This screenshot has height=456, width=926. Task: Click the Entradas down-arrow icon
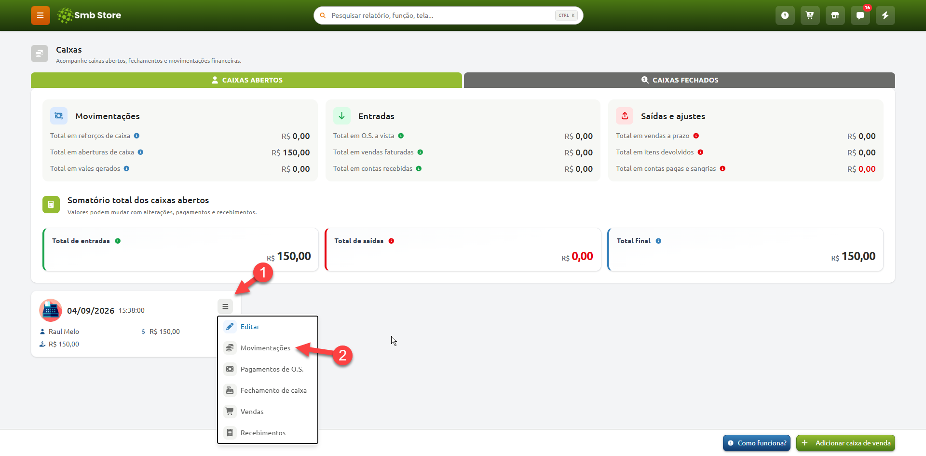click(x=342, y=116)
